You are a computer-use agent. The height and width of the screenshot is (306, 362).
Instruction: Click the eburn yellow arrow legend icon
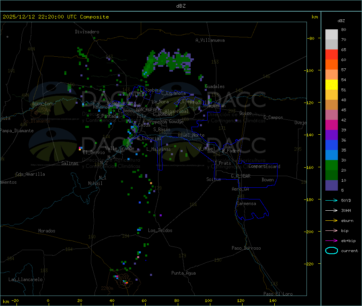point(331,220)
